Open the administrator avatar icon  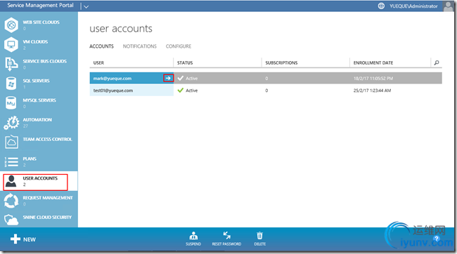(448, 6)
